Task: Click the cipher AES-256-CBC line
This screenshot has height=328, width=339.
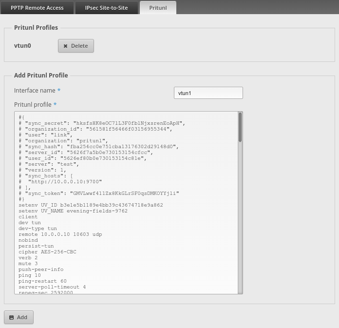Action: (x=47, y=251)
